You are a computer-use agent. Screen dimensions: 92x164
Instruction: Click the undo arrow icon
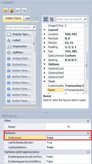point(18,11)
